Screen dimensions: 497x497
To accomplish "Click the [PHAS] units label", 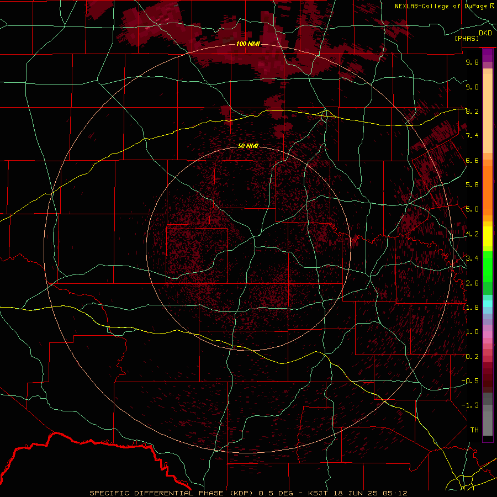I will (x=467, y=39).
